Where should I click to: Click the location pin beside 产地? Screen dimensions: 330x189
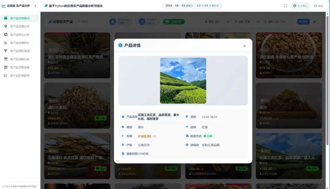point(123,145)
